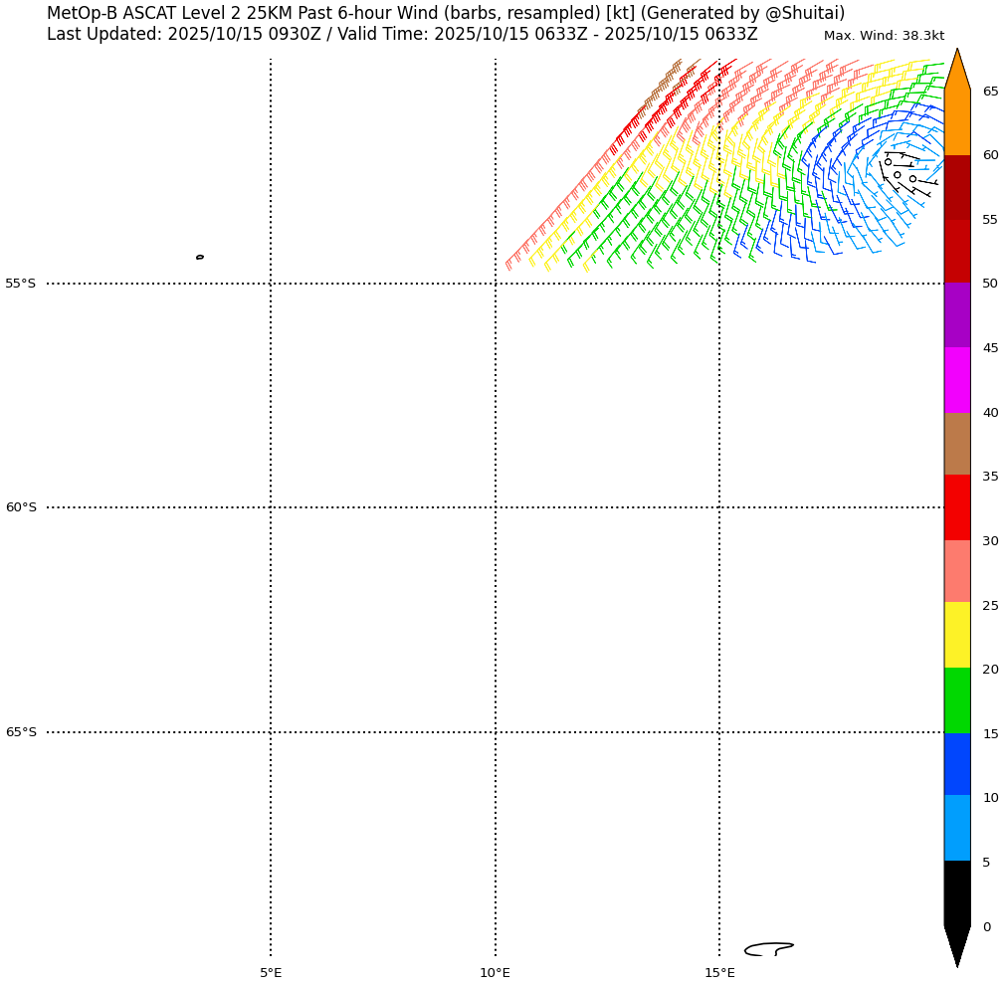Click the MetOp-B ASCAT title line
1004x984 pixels.
pyautogui.click(x=445, y=13)
